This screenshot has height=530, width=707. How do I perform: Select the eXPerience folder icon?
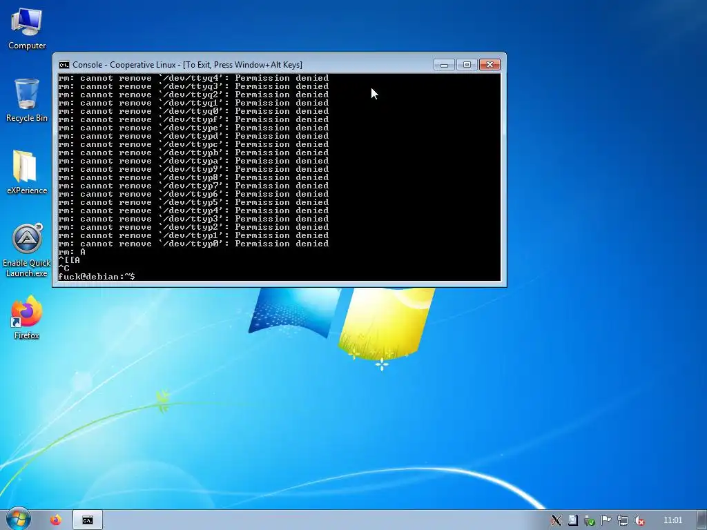click(x=27, y=172)
